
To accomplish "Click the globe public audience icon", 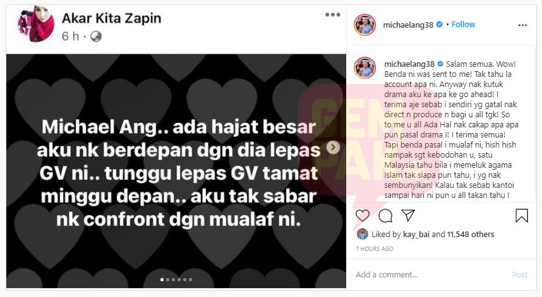I will [x=96, y=36].
